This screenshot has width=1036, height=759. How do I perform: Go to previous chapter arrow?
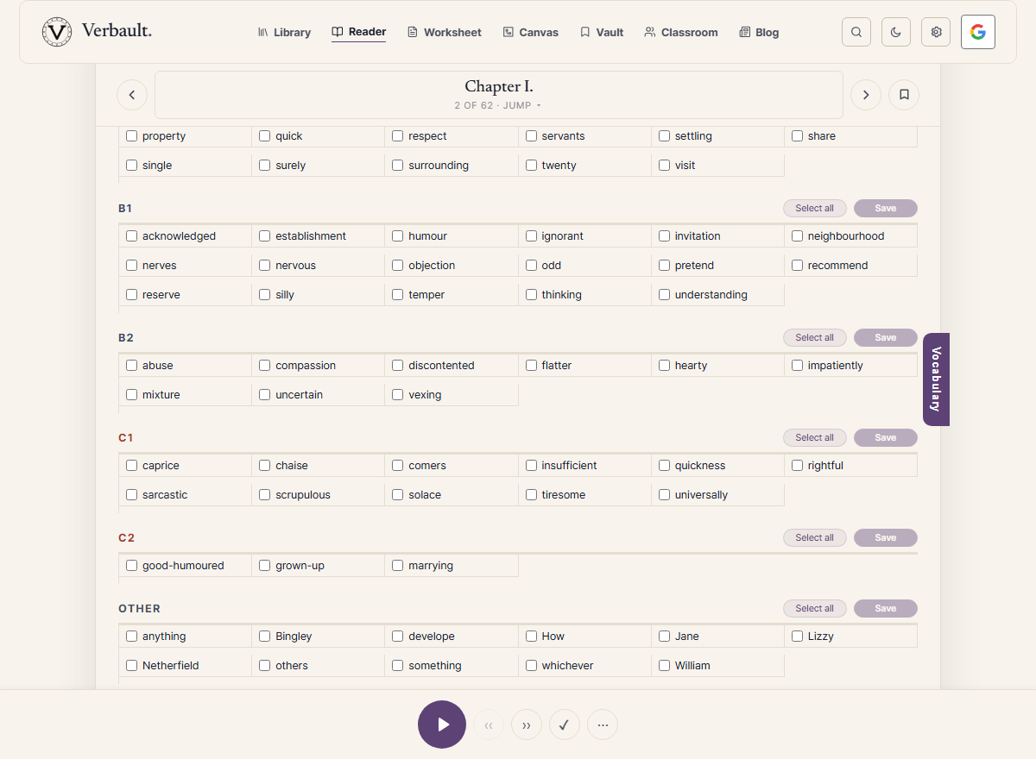132,95
